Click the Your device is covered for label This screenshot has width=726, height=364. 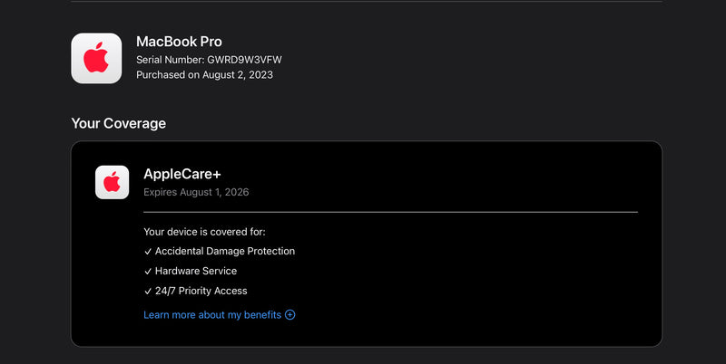[x=204, y=232]
